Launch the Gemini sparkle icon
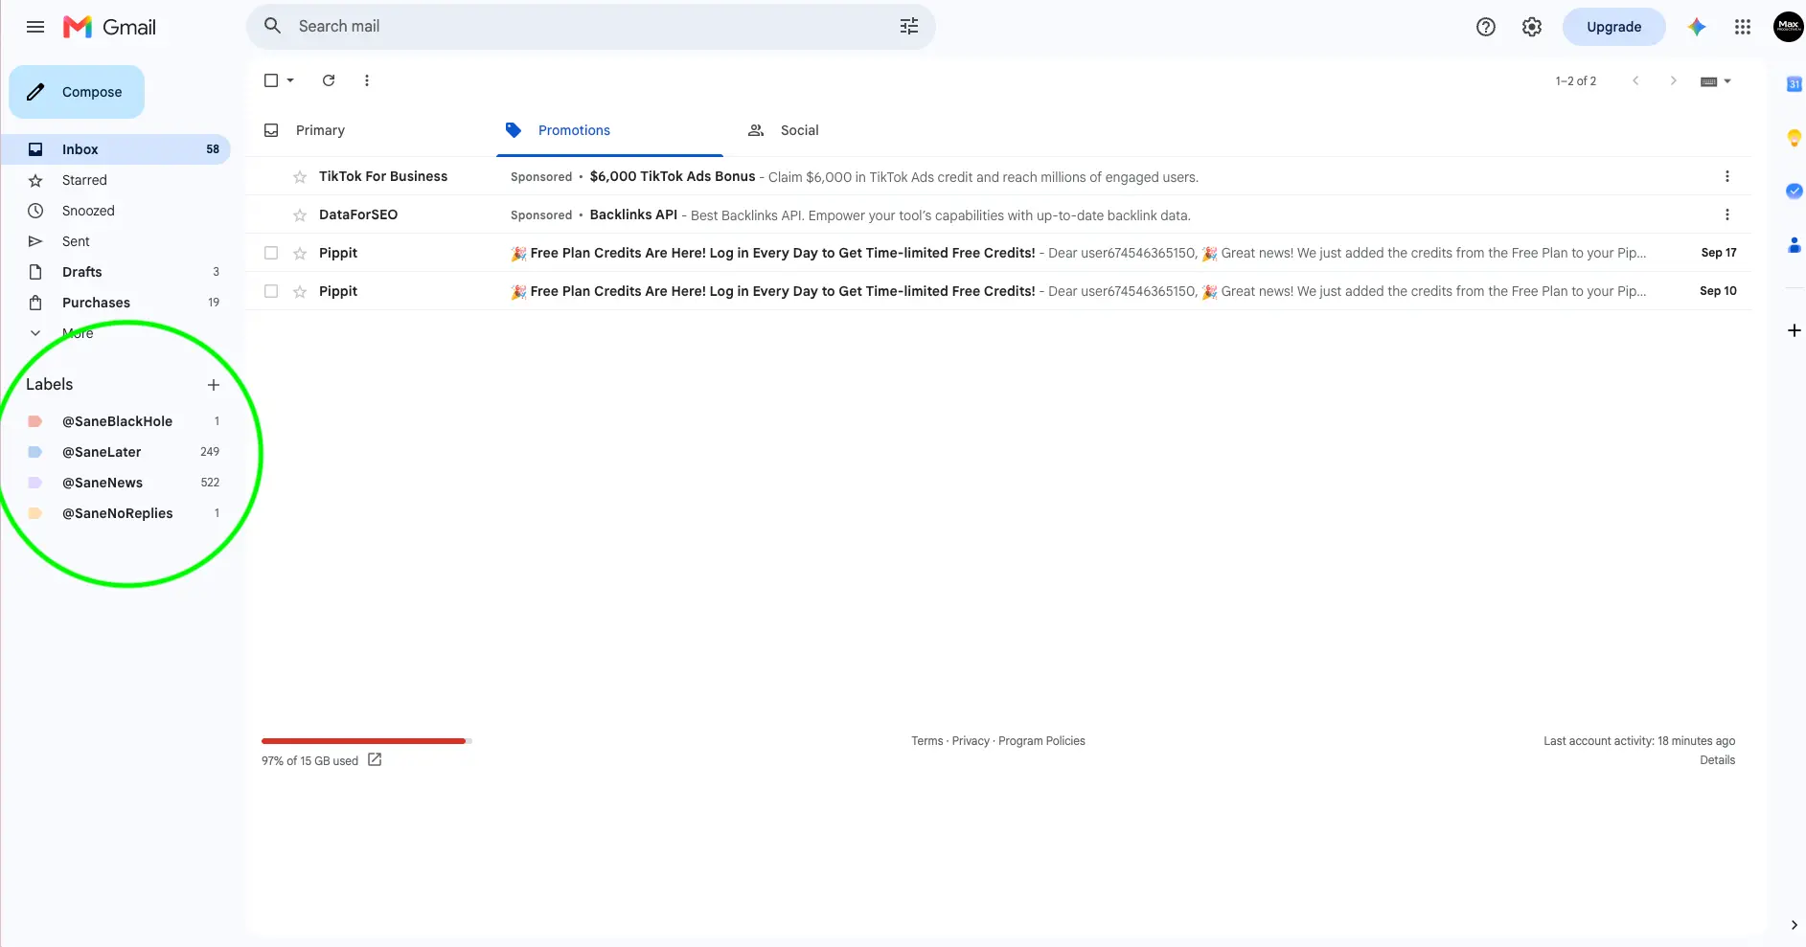This screenshot has width=1806, height=947. (1697, 27)
